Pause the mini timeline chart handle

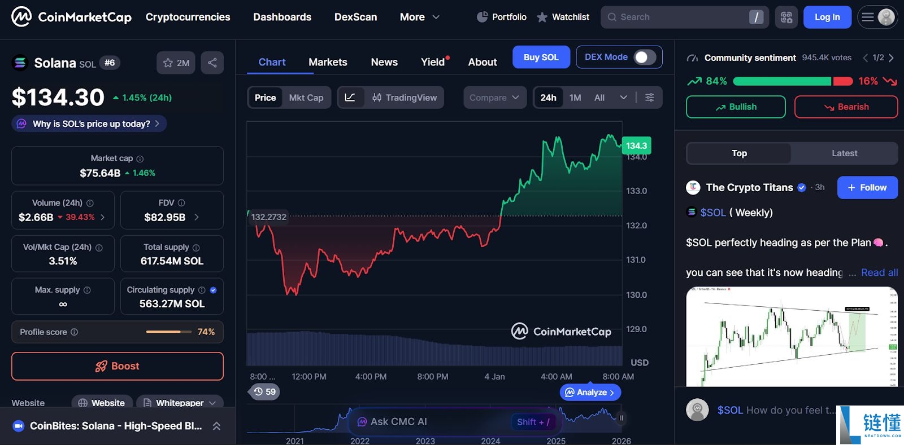pos(621,418)
